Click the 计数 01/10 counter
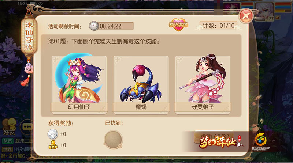The image size is (293, 163). (x=218, y=26)
